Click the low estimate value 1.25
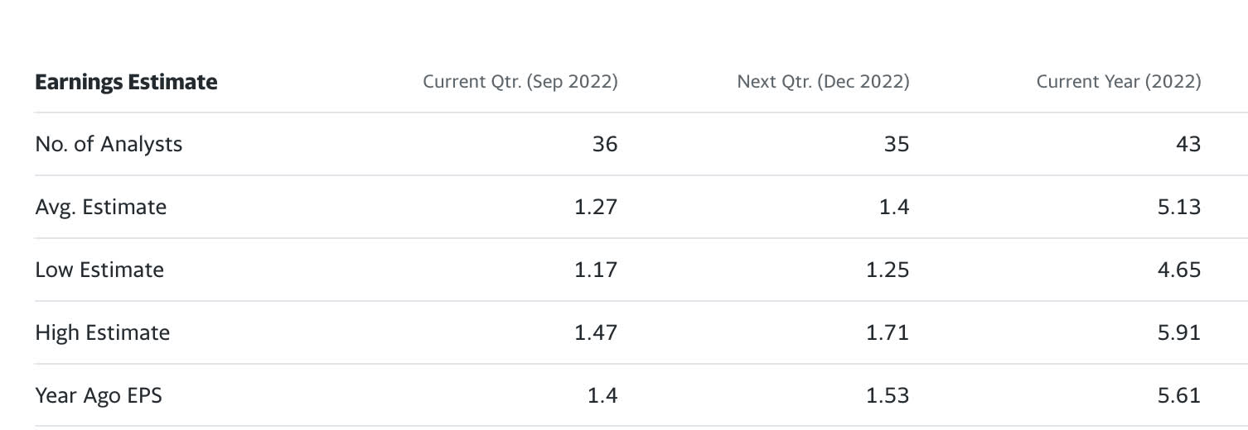This screenshot has width=1248, height=430. [x=887, y=270]
